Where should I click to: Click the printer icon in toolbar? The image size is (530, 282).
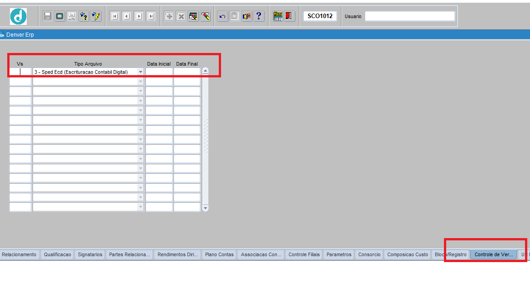coord(72,16)
